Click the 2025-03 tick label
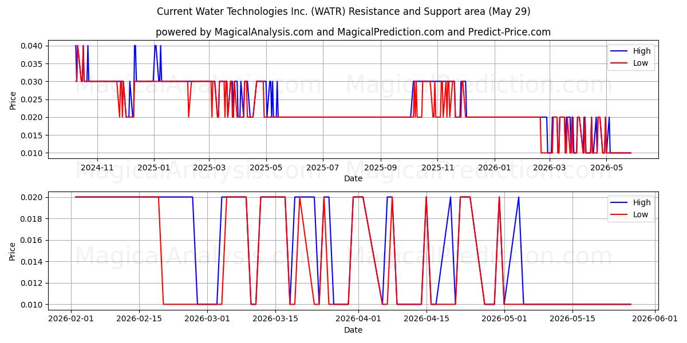This screenshot has height=343, width=687. 209,167
